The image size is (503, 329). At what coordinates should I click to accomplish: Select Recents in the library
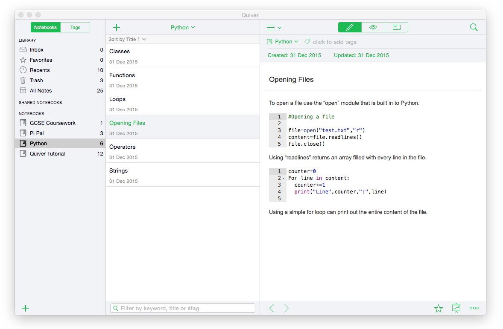click(60, 70)
